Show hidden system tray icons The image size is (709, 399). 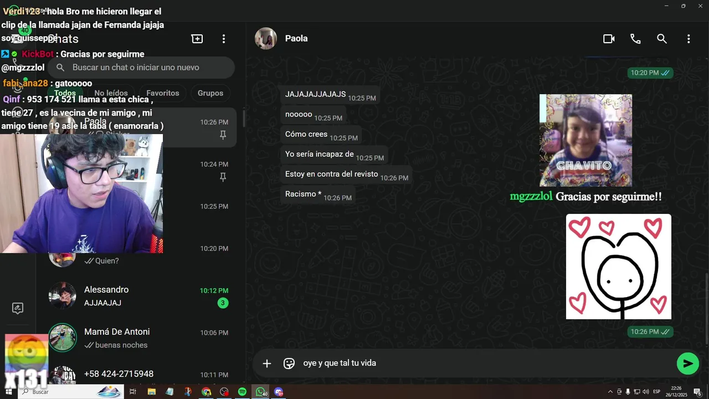click(x=610, y=392)
